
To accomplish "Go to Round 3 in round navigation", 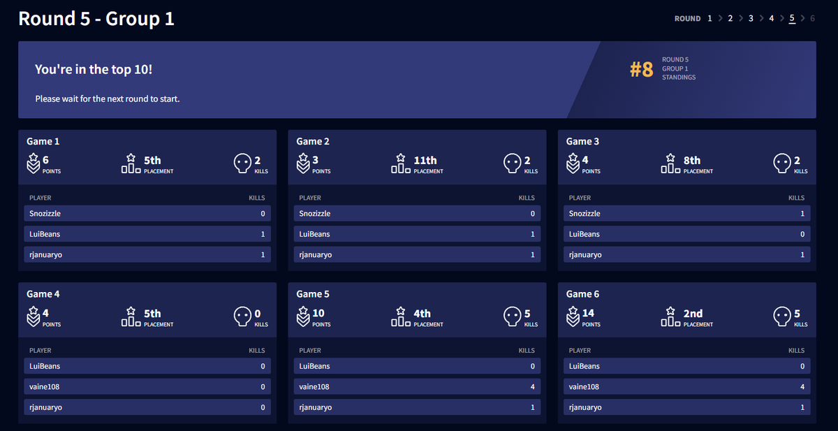I will point(751,18).
